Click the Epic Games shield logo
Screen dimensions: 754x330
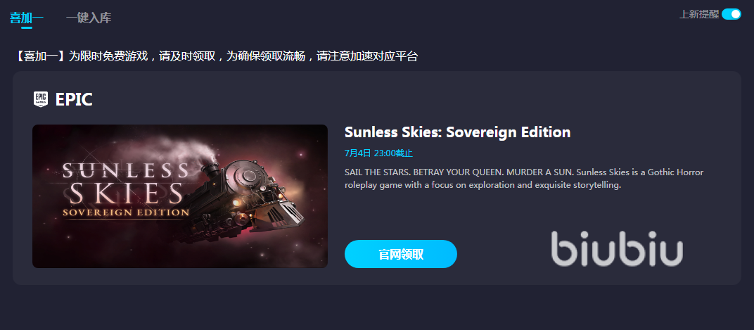tap(40, 99)
